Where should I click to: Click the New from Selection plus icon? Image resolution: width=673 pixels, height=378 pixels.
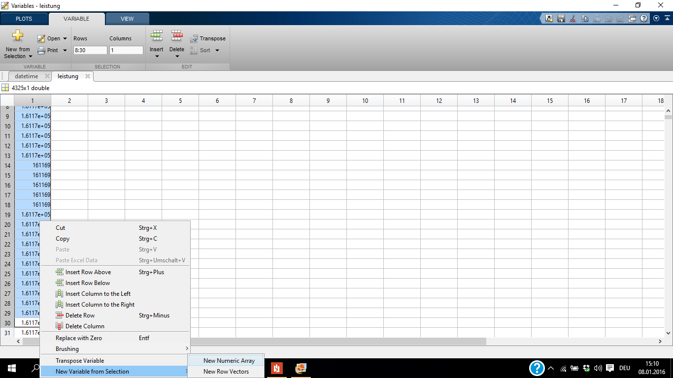(18, 36)
